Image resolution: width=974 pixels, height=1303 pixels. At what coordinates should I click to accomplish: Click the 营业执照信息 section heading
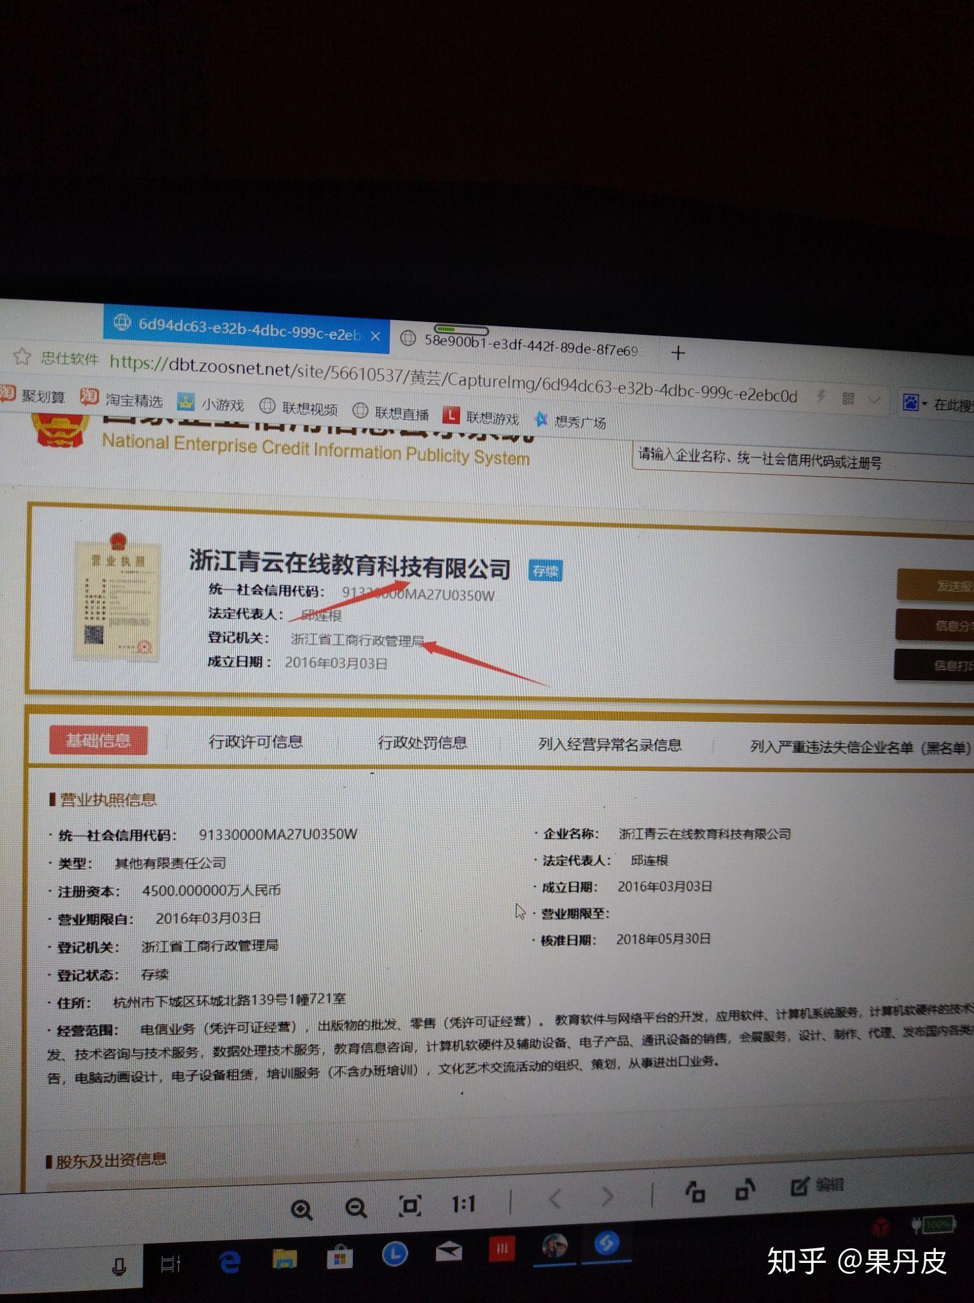point(108,799)
